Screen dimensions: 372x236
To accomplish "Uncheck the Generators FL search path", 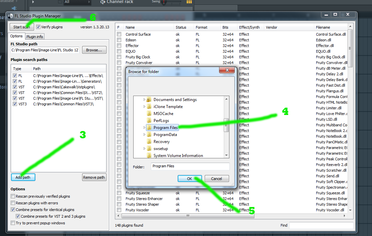I will pos(15,81).
